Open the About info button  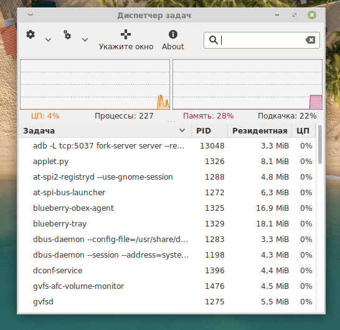coord(173,40)
